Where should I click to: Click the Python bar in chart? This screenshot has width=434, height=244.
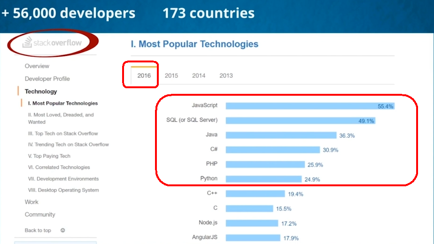[x=263, y=179]
